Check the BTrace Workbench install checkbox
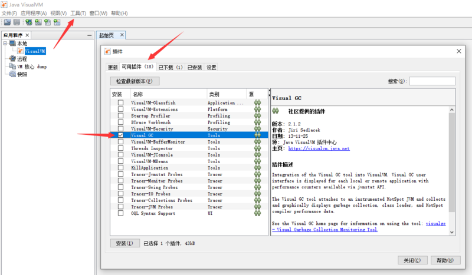This screenshot has height=275, width=472. coord(120,122)
